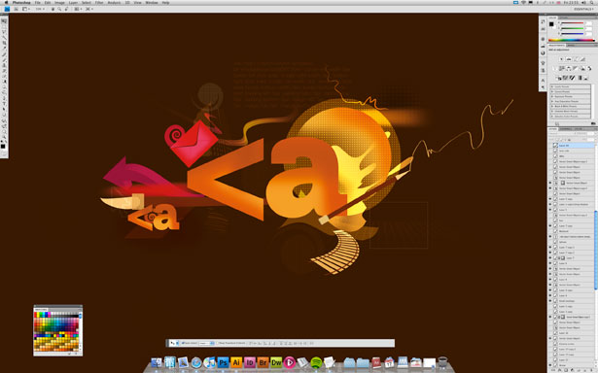Open the InDesign icon in the Dock

pyautogui.click(x=250, y=362)
